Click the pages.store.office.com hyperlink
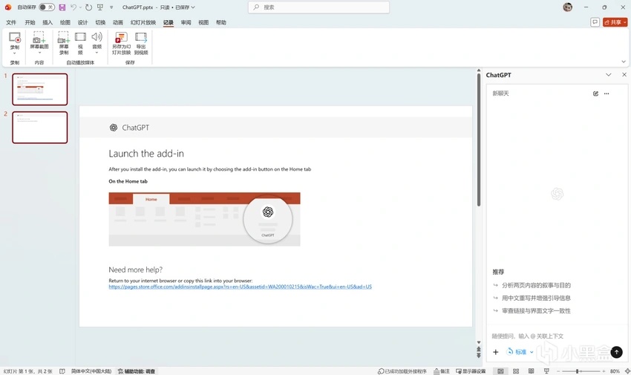Viewport: 631px width, 375px height. coord(241,287)
